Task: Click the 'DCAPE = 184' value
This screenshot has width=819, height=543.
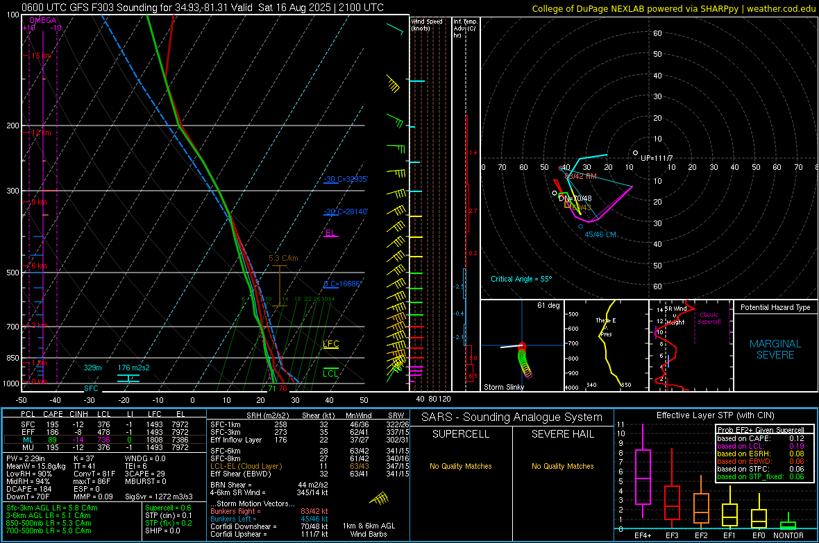Action: point(28,489)
